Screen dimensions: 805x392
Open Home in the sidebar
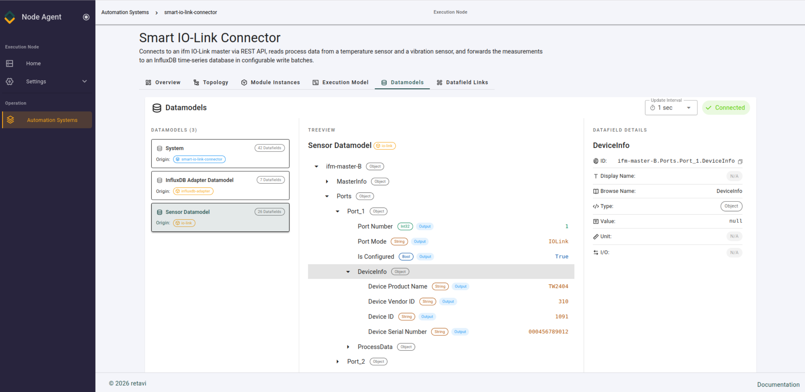pyautogui.click(x=47, y=63)
